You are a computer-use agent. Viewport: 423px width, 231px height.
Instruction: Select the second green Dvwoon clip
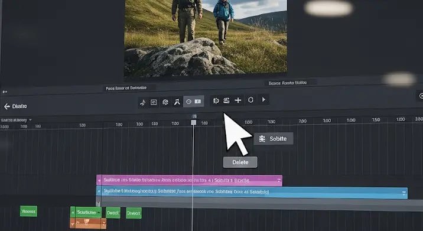click(x=134, y=213)
